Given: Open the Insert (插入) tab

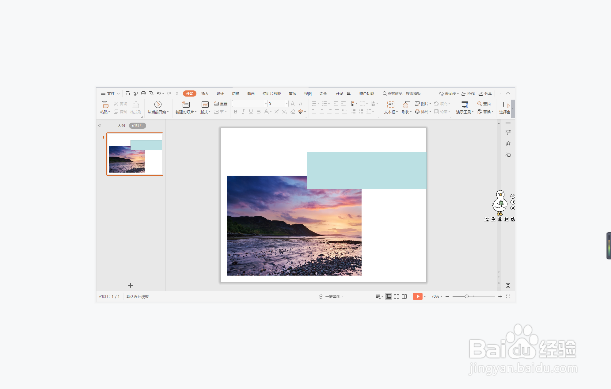Looking at the screenshot, I should pyautogui.click(x=205, y=93).
